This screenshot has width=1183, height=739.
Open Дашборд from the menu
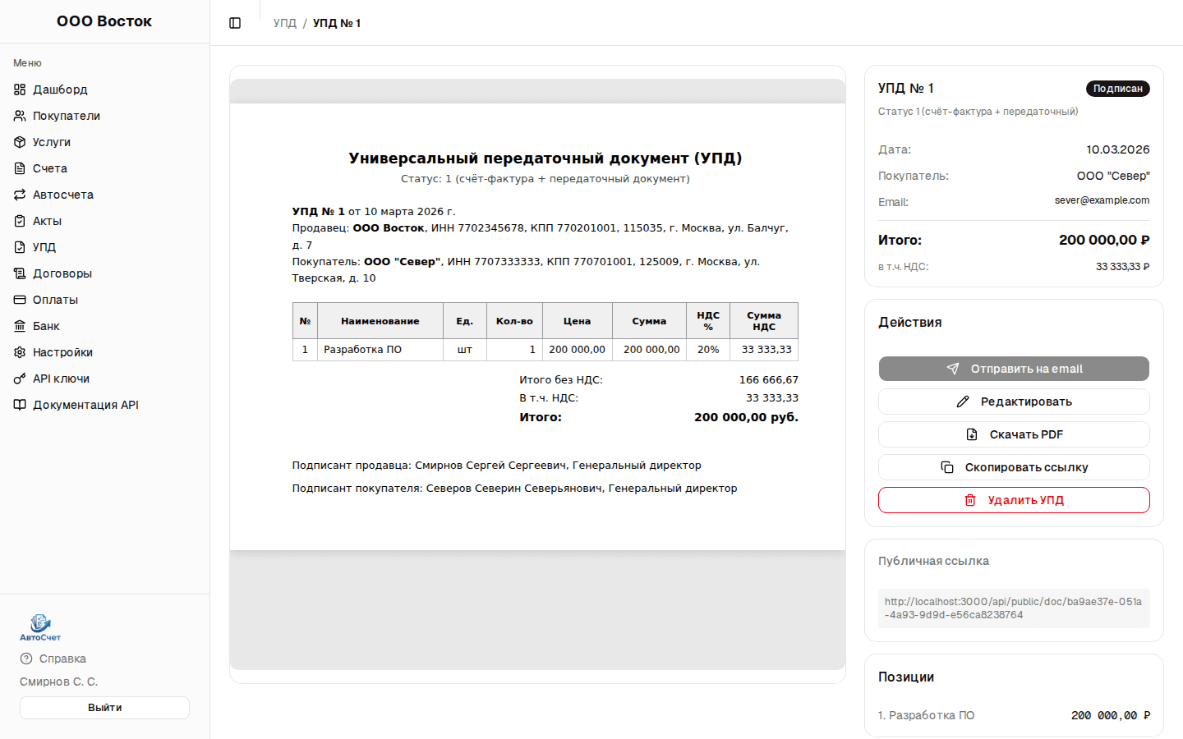click(x=104, y=90)
